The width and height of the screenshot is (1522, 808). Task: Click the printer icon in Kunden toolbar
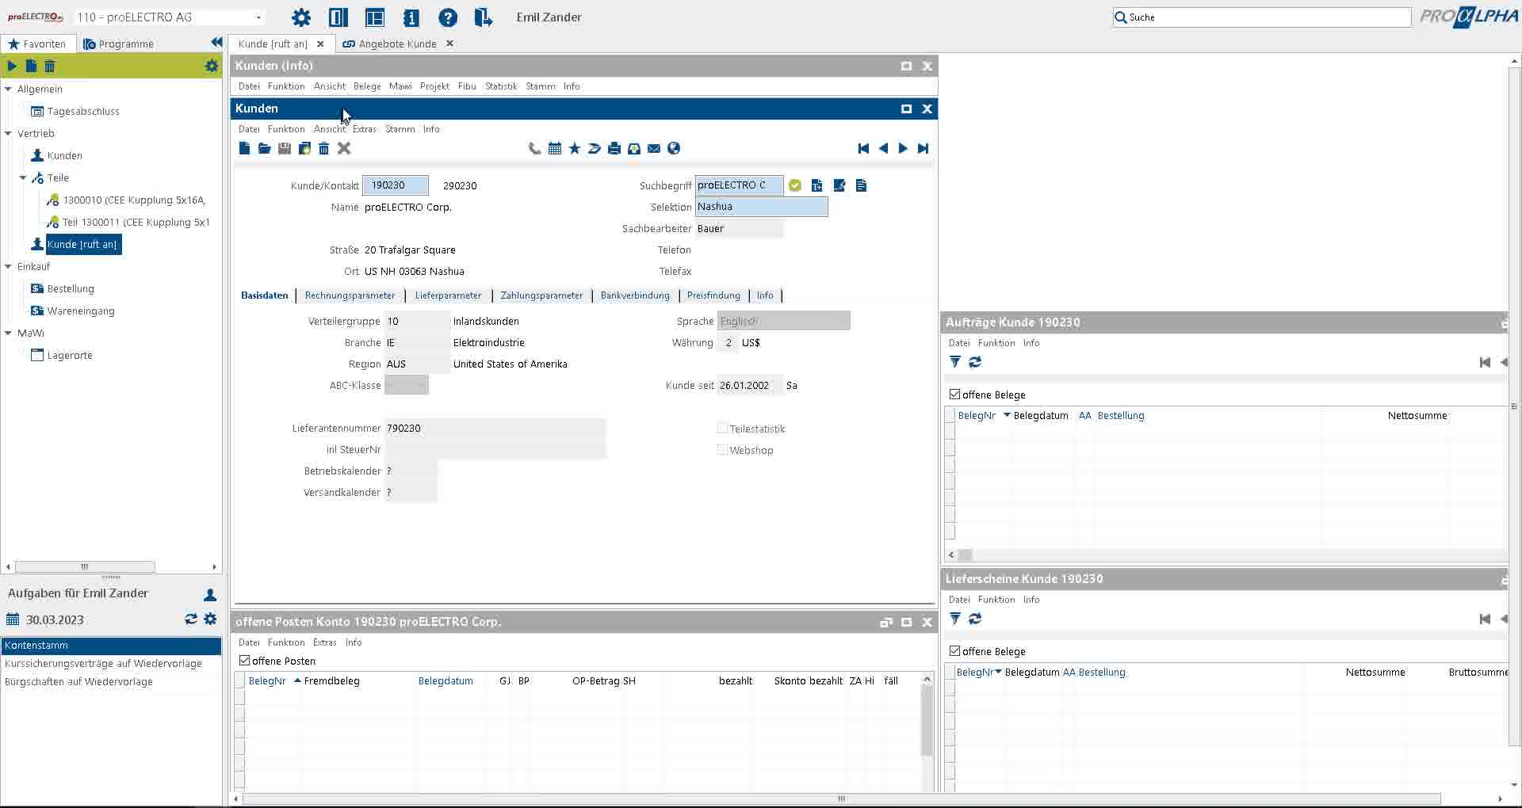614,148
